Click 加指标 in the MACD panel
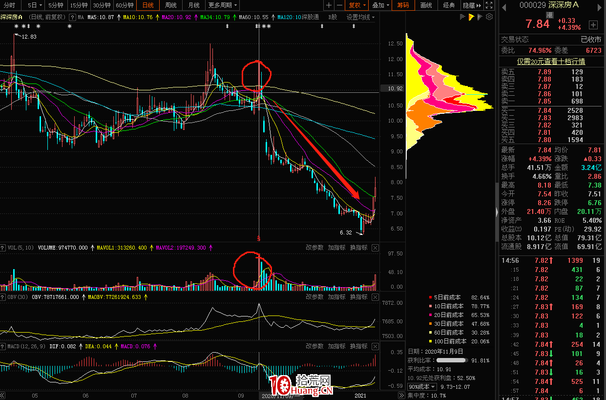Viewport: 606px width, 400px height. pyautogui.click(x=336, y=346)
